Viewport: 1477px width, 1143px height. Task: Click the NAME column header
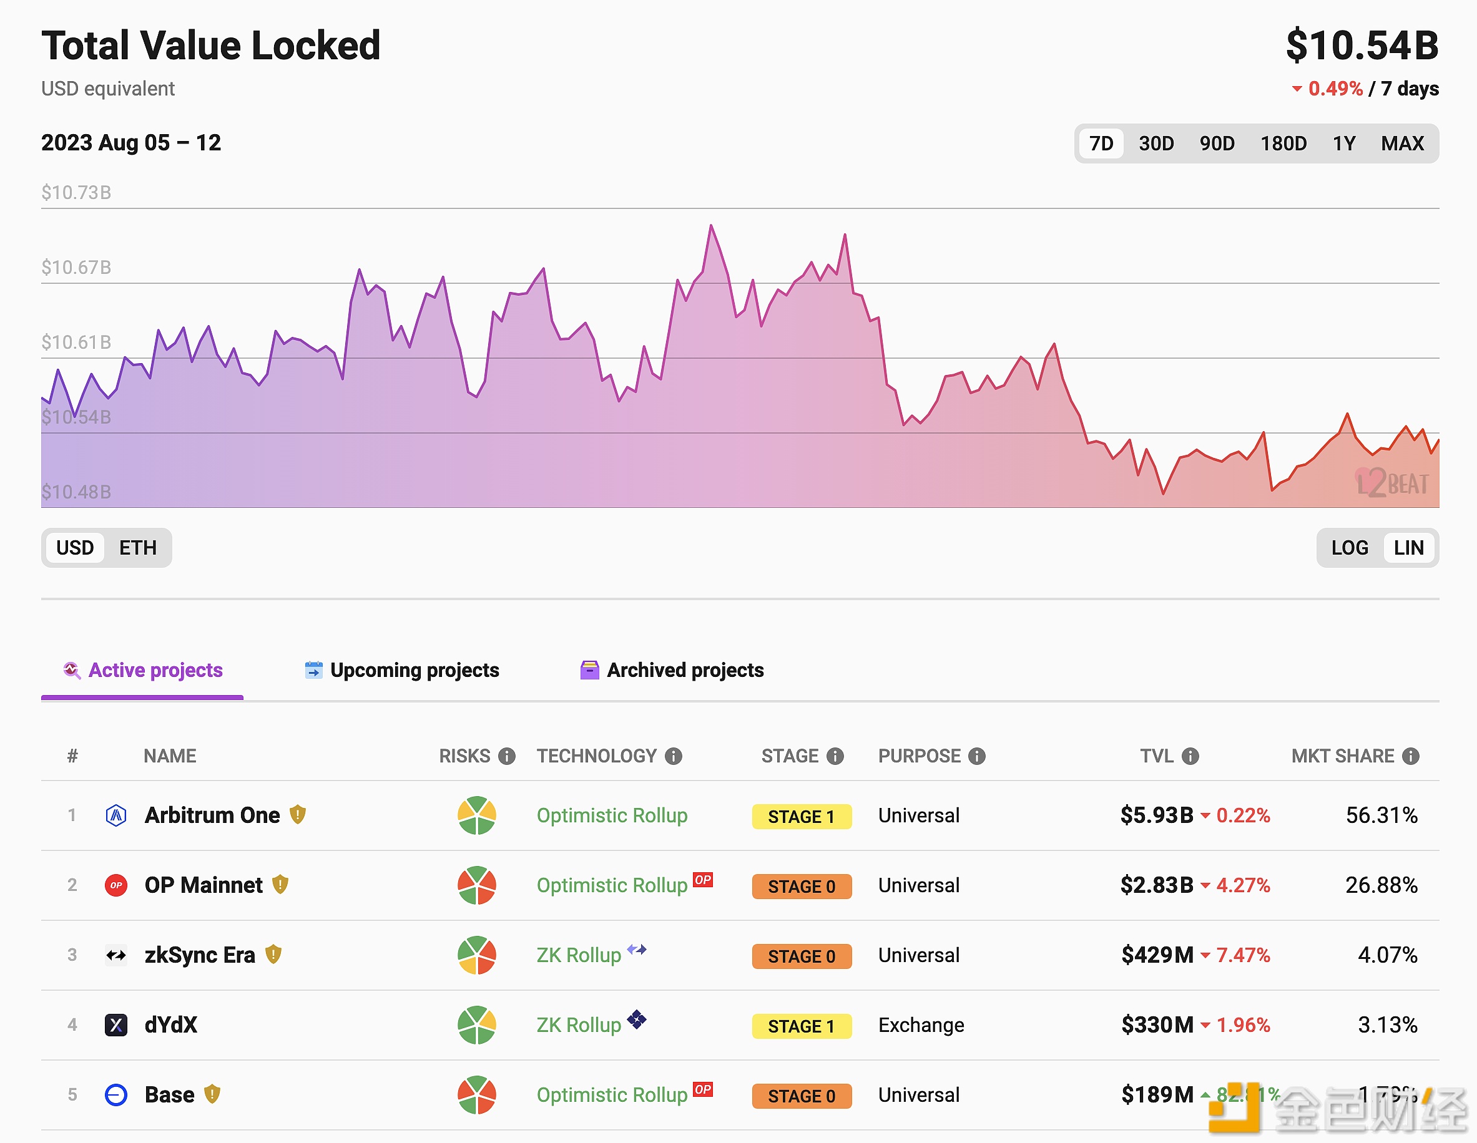click(x=170, y=756)
